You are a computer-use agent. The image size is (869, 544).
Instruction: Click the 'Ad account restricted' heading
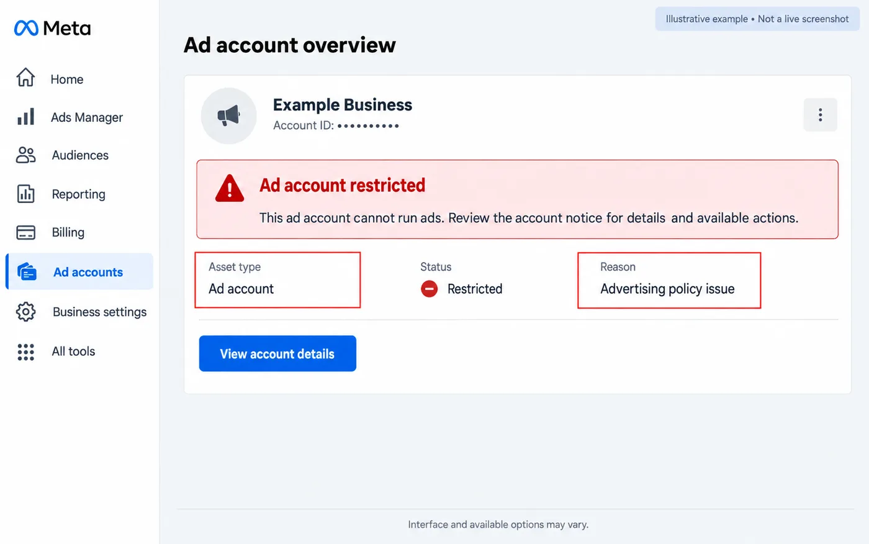(x=342, y=185)
